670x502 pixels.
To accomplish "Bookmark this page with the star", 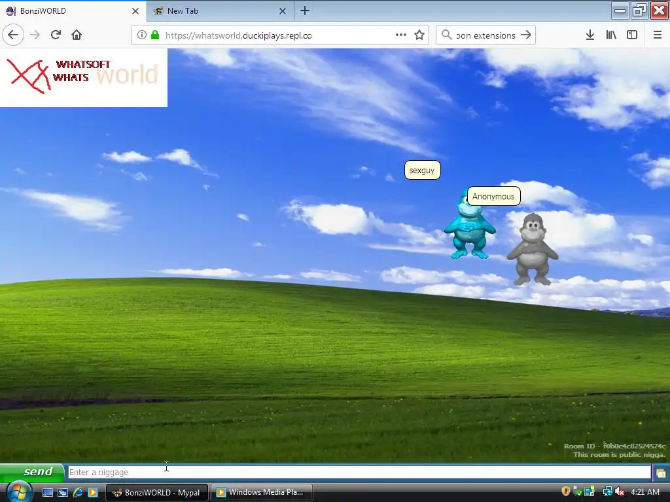I will [x=419, y=35].
